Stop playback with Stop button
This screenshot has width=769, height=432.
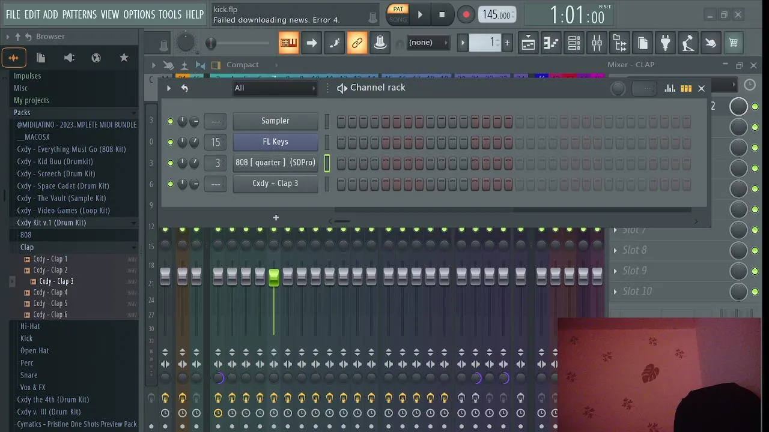(442, 15)
